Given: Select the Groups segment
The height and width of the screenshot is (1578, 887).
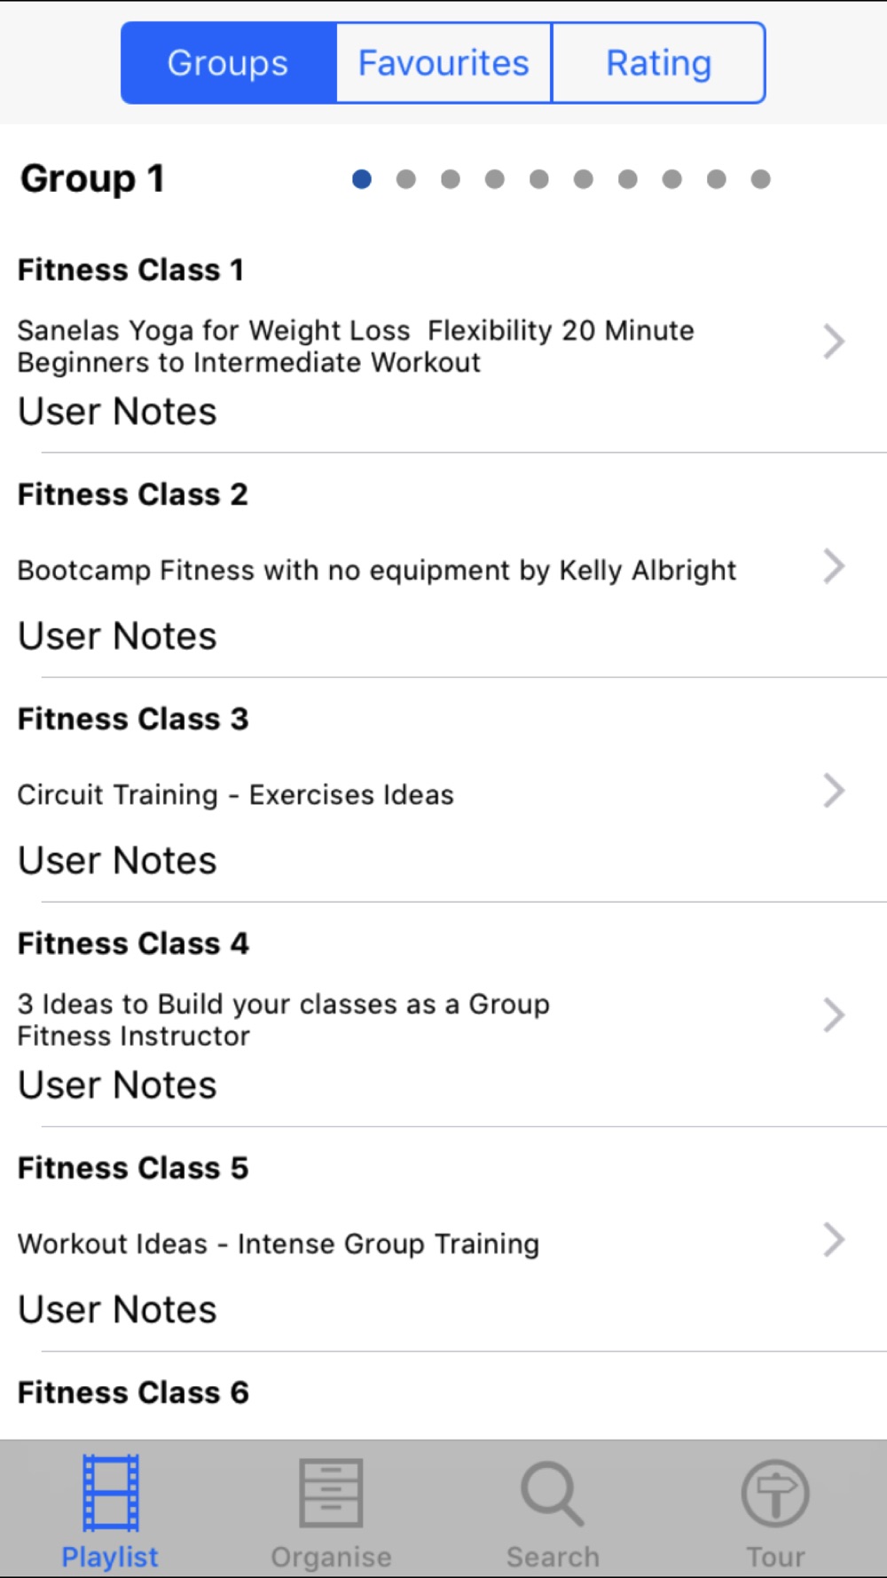Looking at the screenshot, I should coord(229,63).
